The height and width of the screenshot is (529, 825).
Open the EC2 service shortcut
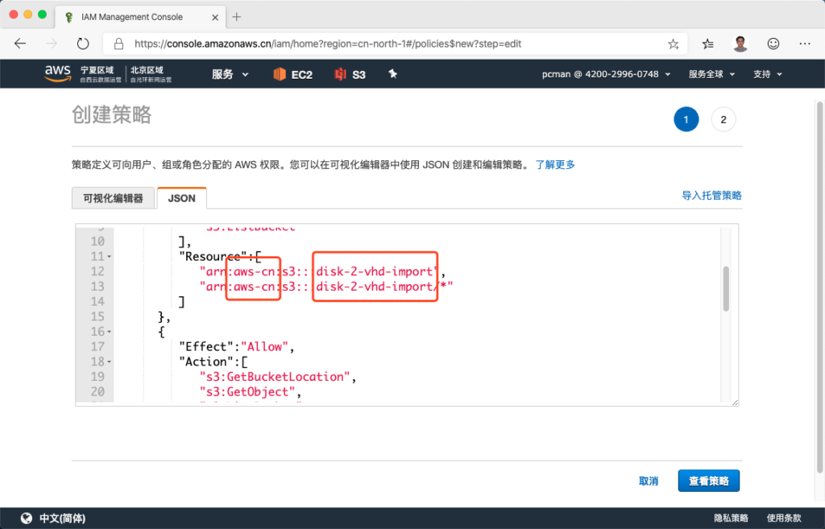pyautogui.click(x=292, y=74)
